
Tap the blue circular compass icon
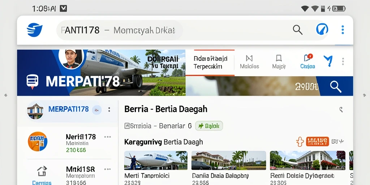pyautogui.click(x=322, y=30)
